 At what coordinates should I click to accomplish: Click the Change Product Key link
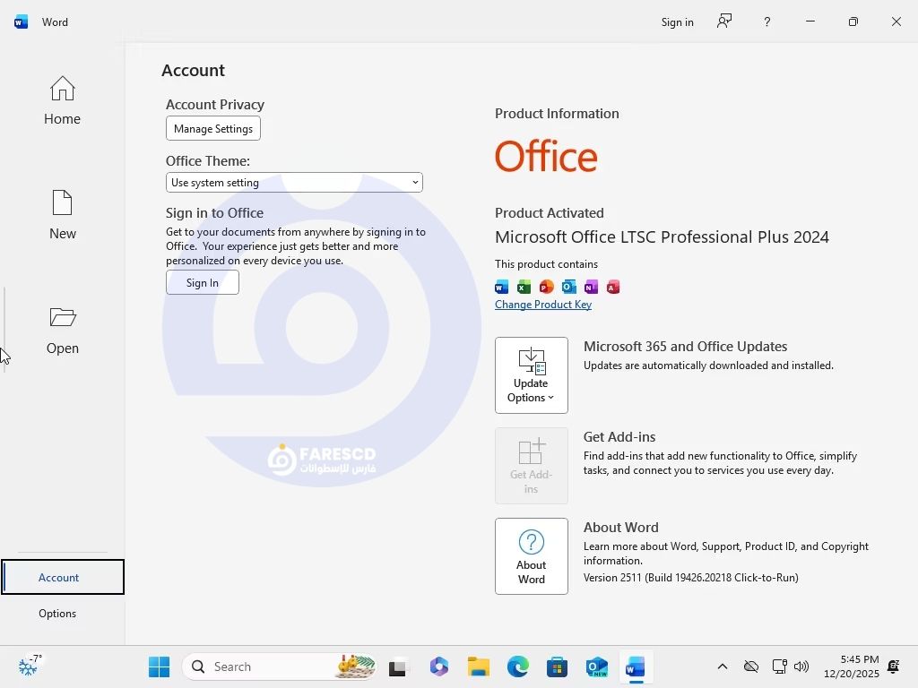pyautogui.click(x=543, y=305)
